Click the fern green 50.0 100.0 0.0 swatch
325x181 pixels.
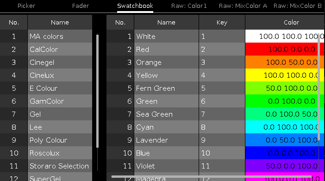tap(285, 88)
